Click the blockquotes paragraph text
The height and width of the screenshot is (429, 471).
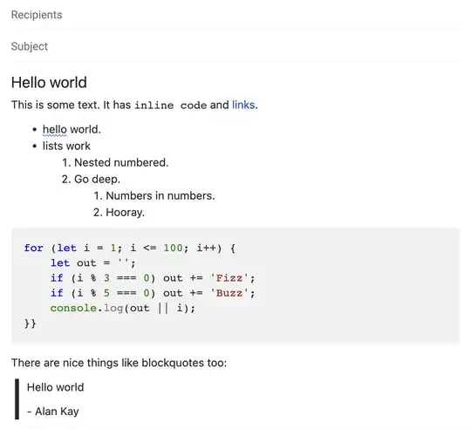pyautogui.click(x=119, y=363)
